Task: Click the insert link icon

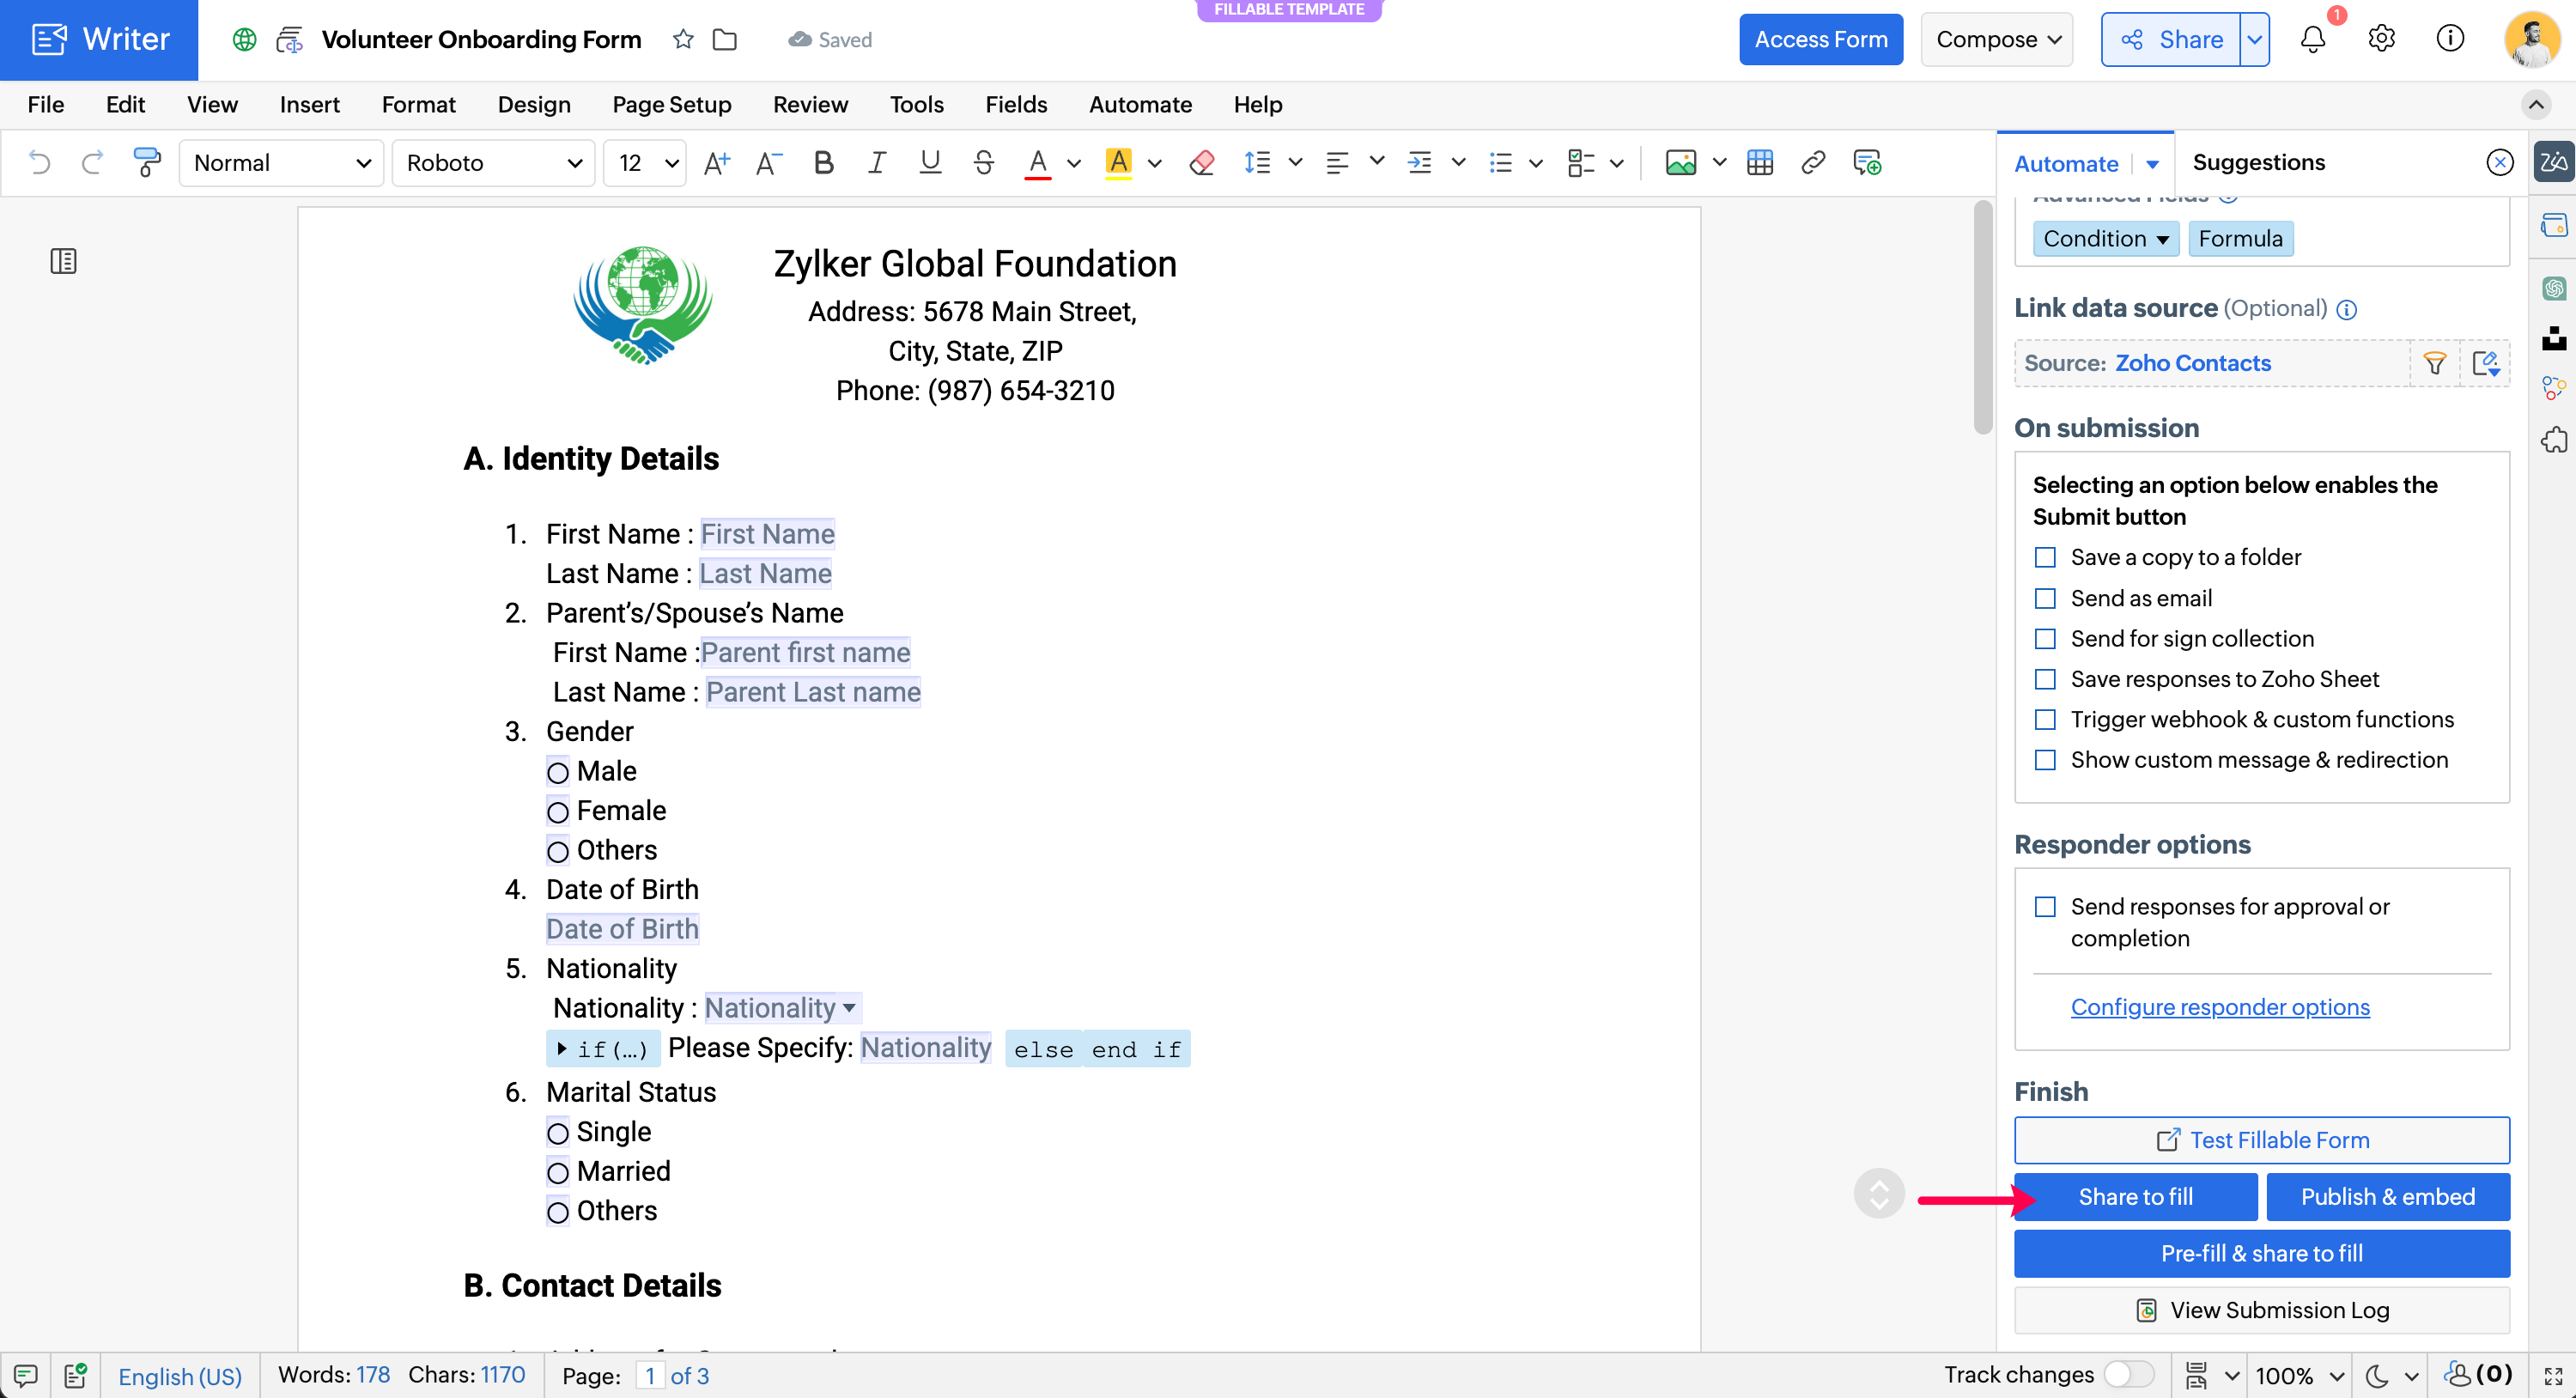Action: pos(1812,162)
